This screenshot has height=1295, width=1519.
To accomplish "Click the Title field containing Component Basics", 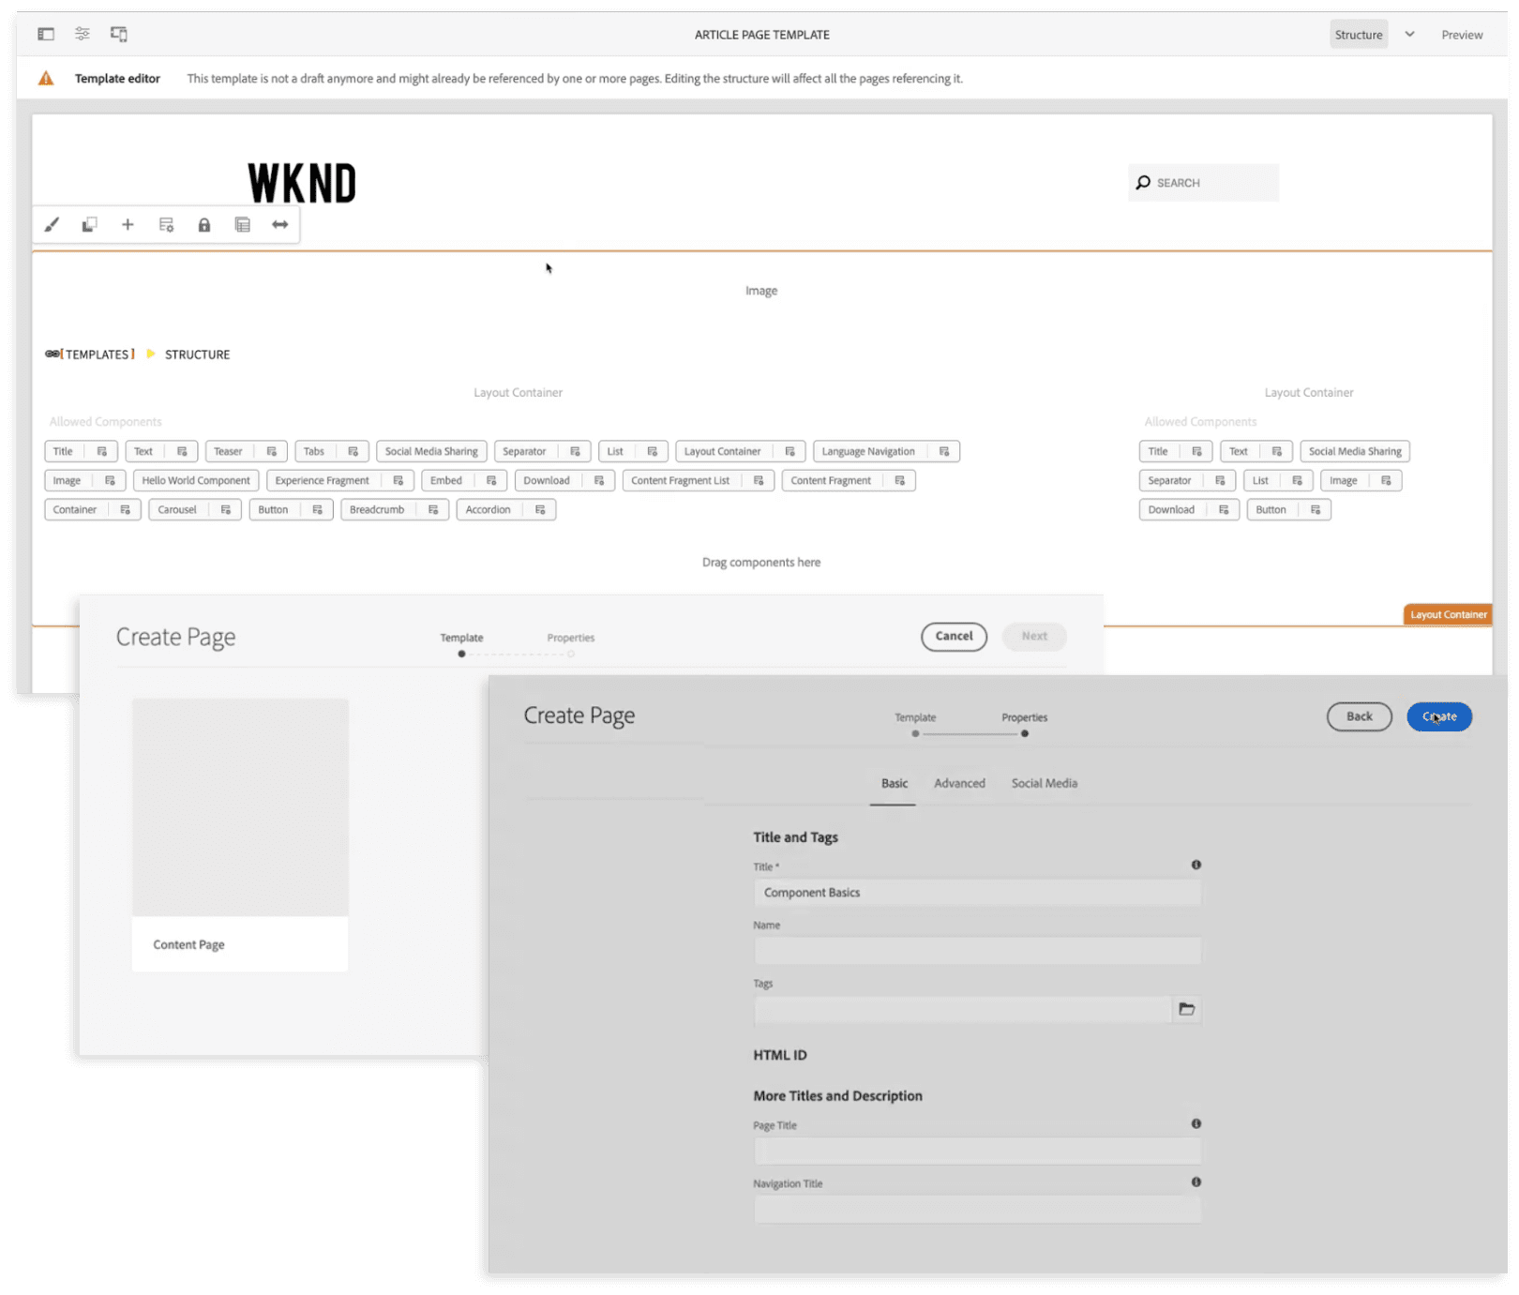I will (x=977, y=892).
